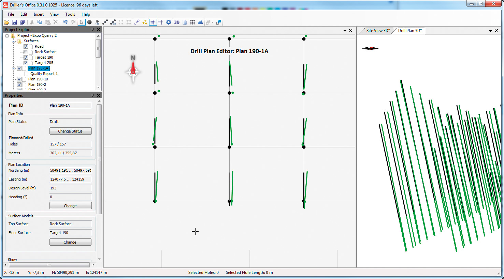Disable visibility of Plan 190-1B
The image size is (504, 279).
coord(19,79)
